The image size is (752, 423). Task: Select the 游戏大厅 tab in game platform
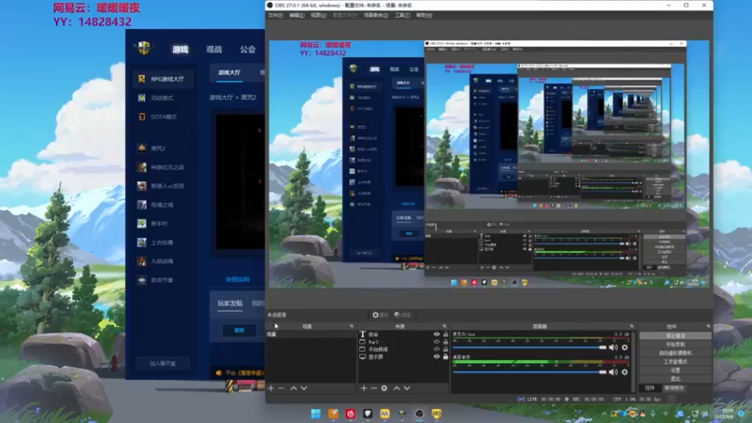[229, 72]
